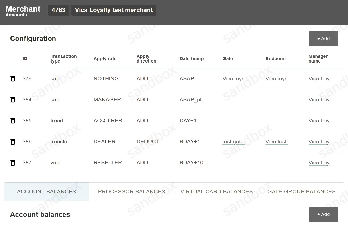The height and width of the screenshot is (227, 348).
Task: Click Add button in Account balances section
Action: coord(323,214)
